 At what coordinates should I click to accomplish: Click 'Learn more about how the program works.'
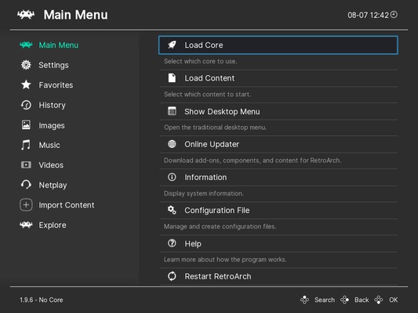point(225,260)
